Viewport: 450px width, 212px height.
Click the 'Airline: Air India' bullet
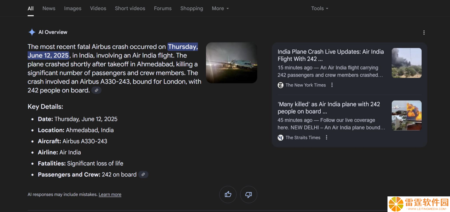(59, 152)
